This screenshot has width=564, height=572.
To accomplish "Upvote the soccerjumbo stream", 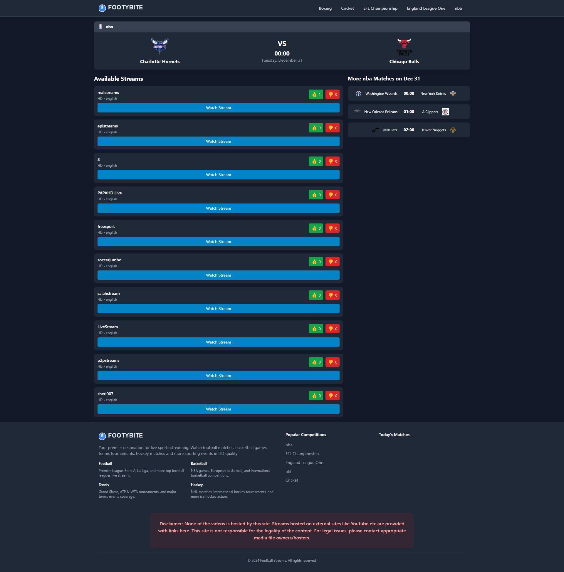I will point(316,262).
